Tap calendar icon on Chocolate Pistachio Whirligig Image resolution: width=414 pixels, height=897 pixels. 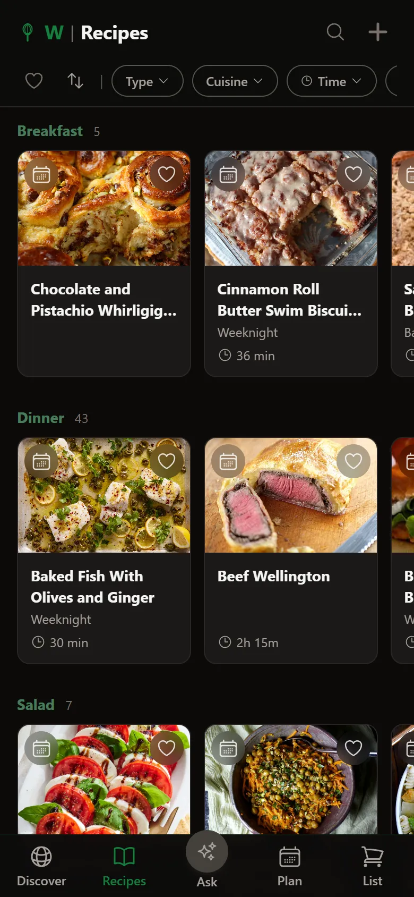pyautogui.click(x=41, y=174)
